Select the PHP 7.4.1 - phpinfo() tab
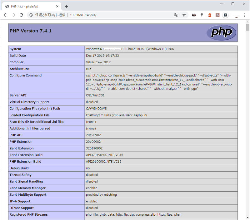The image size is (250, 220). (32, 6)
